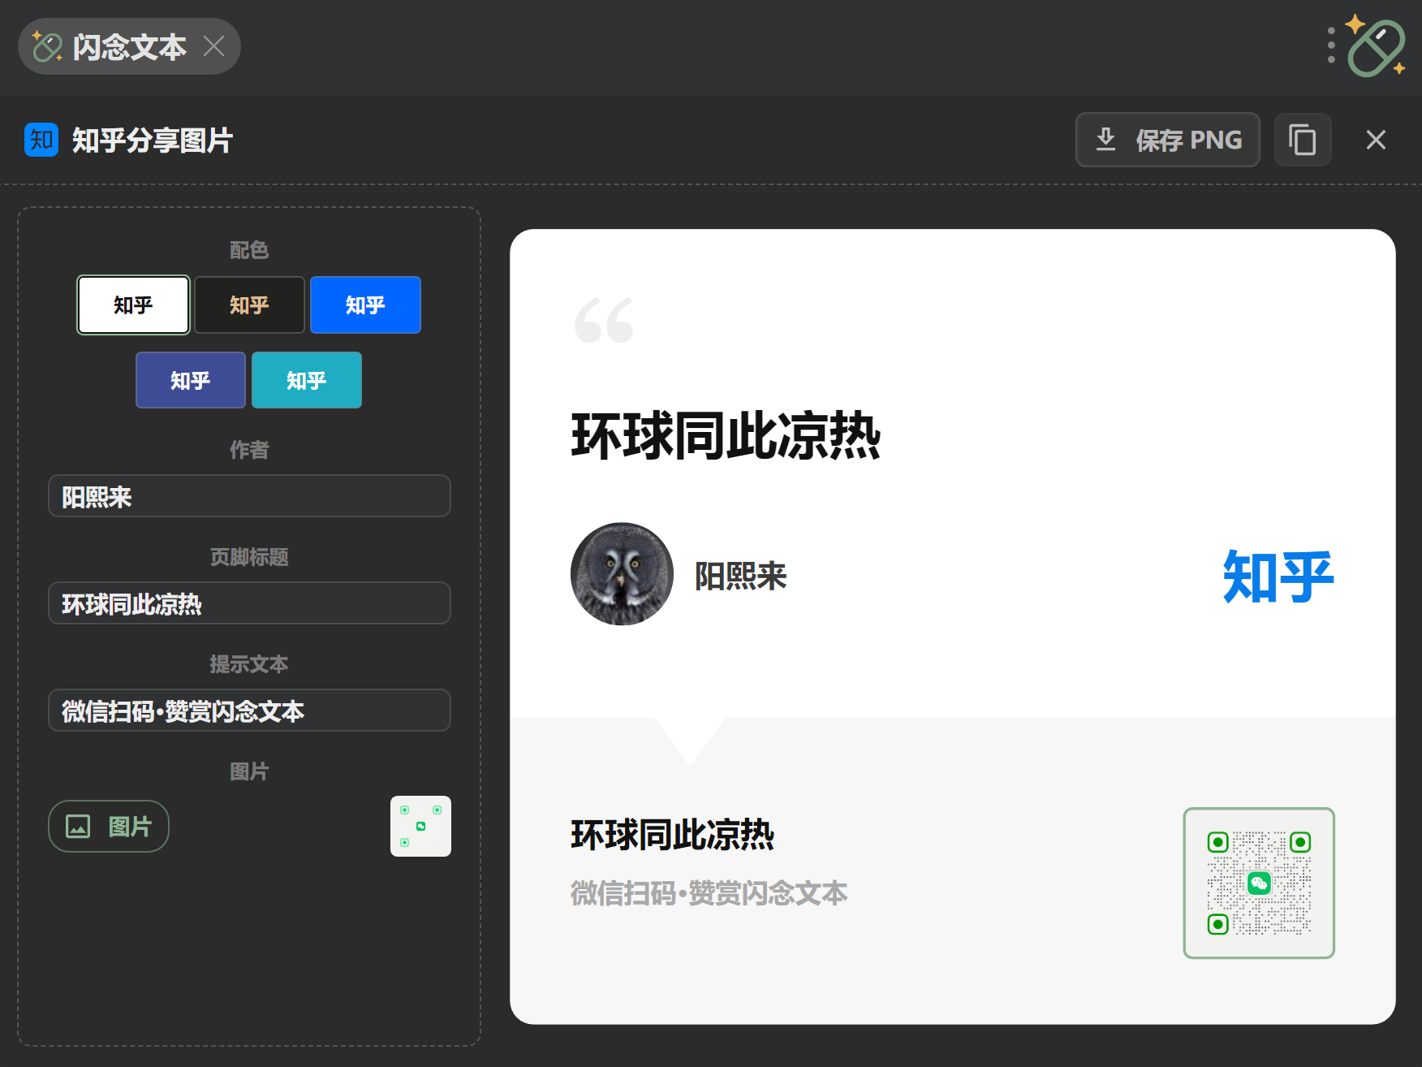Click the 图片 upload button
The height and width of the screenshot is (1067, 1422).
click(x=109, y=827)
